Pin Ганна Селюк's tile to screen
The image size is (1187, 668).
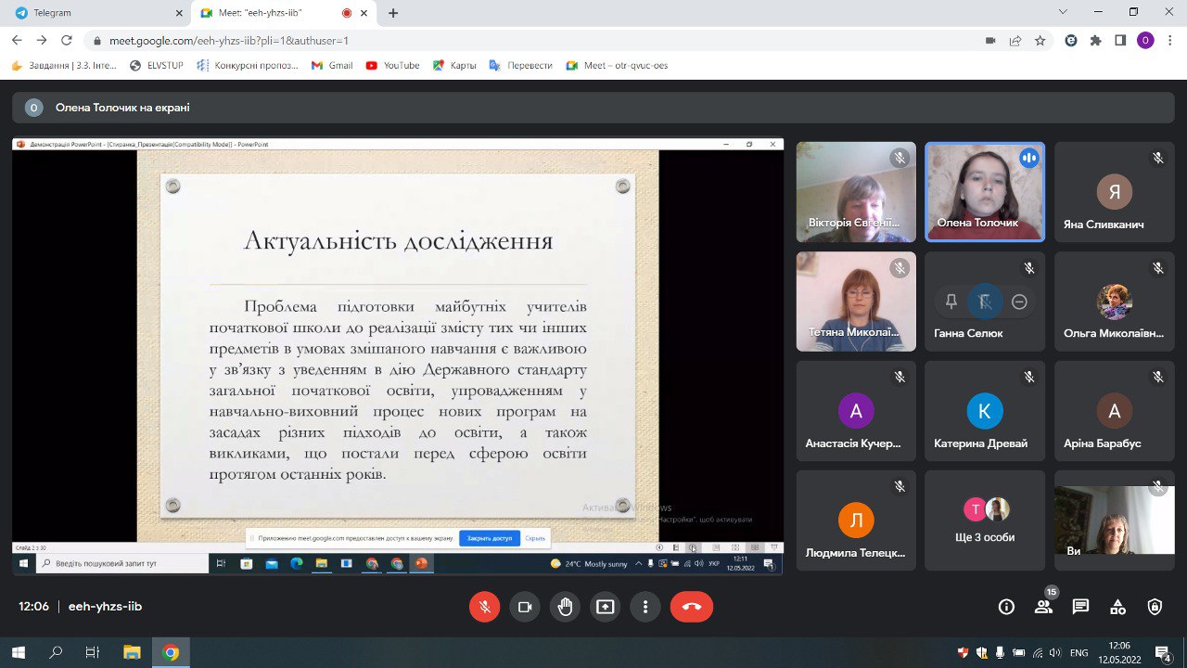point(951,302)
